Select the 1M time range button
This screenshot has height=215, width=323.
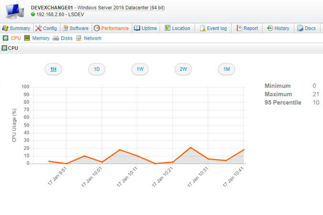click(227, 69)
